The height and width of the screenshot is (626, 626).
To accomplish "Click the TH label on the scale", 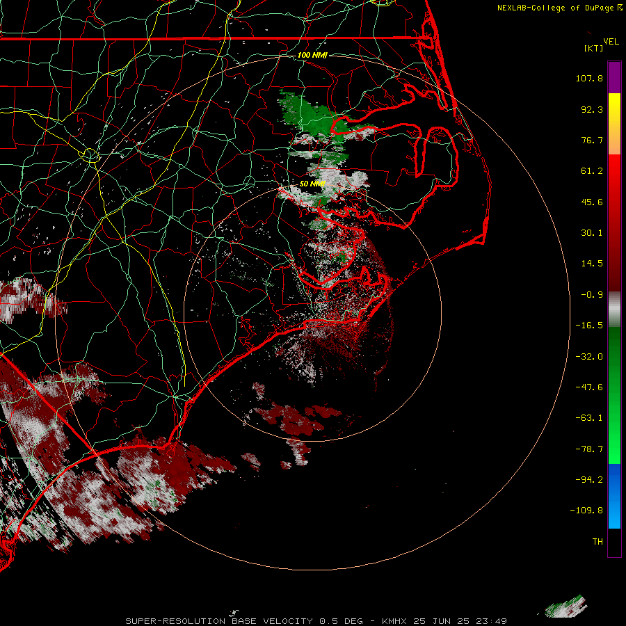I will (597, 541).
